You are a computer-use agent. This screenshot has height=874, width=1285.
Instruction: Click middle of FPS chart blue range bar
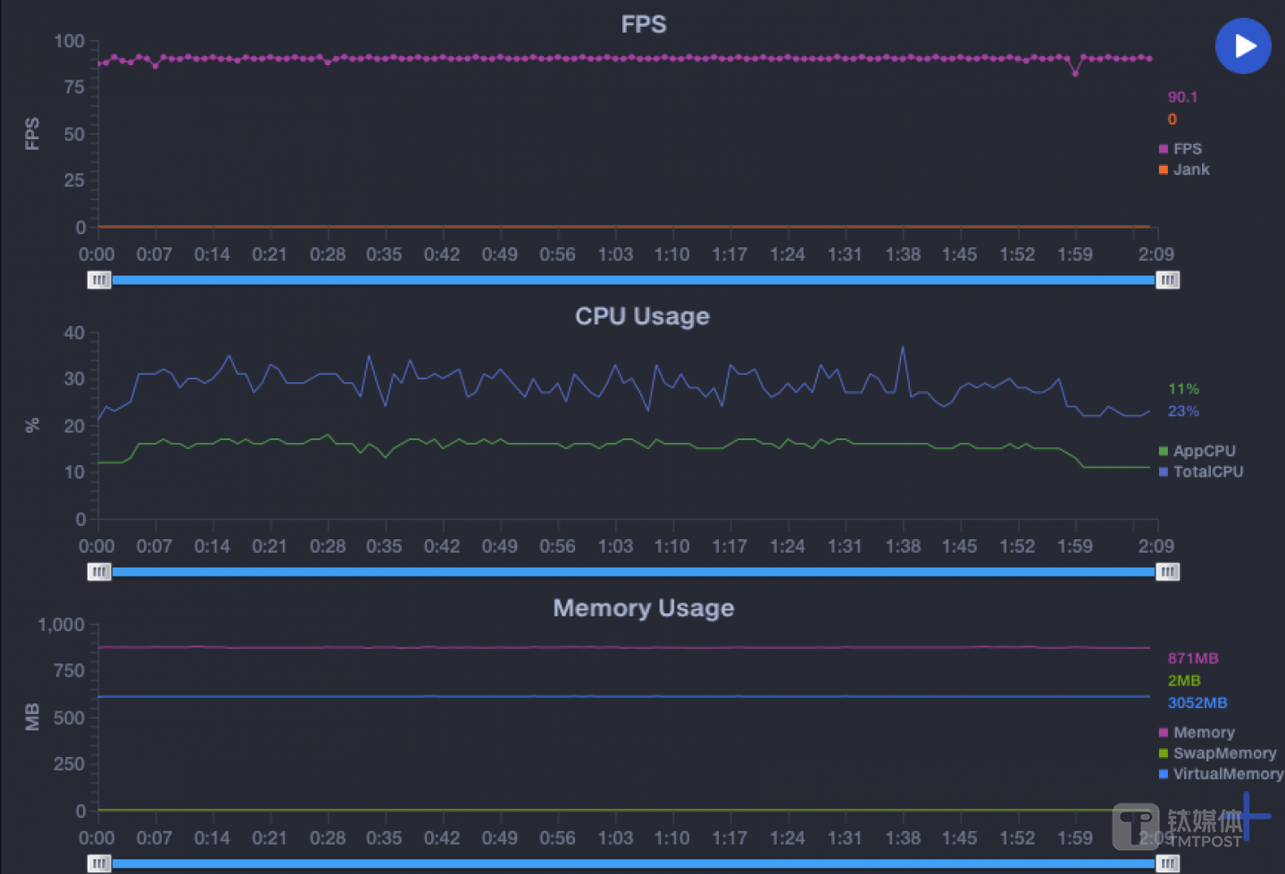[x=633, y=280]
